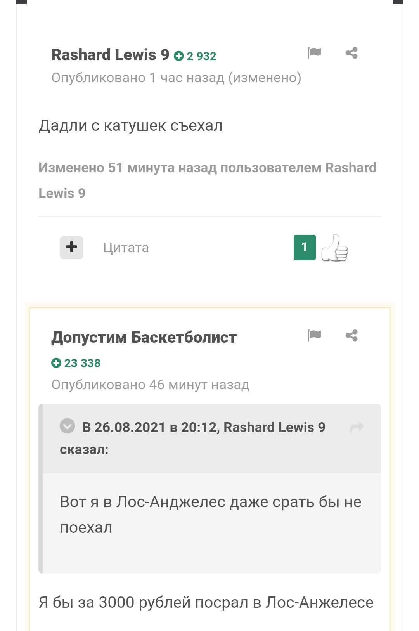The height and width of the screenshot is (631, 419).
Task: Report Rashard Lewis 9's post with flag icon
Action: [x=314, y=53]
